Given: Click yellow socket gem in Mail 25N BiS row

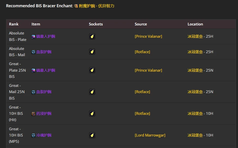Looking at the screenshot, I should click(x=92, y=92).
